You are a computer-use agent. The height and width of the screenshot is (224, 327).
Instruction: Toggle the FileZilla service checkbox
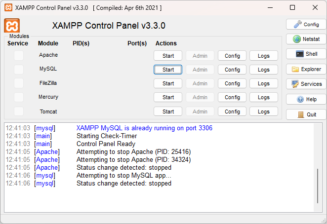pyautogui.click(x=19, y=83)
